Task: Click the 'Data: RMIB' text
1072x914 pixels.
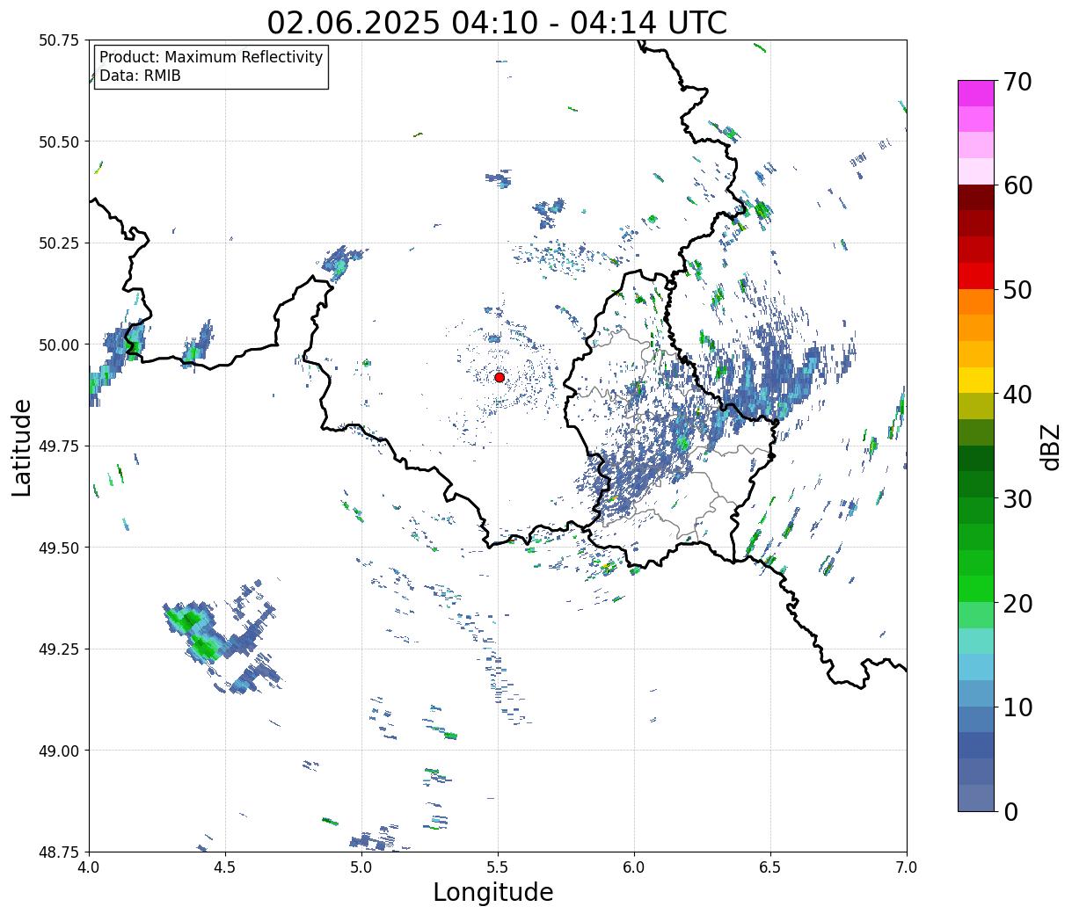Action: 140,76
